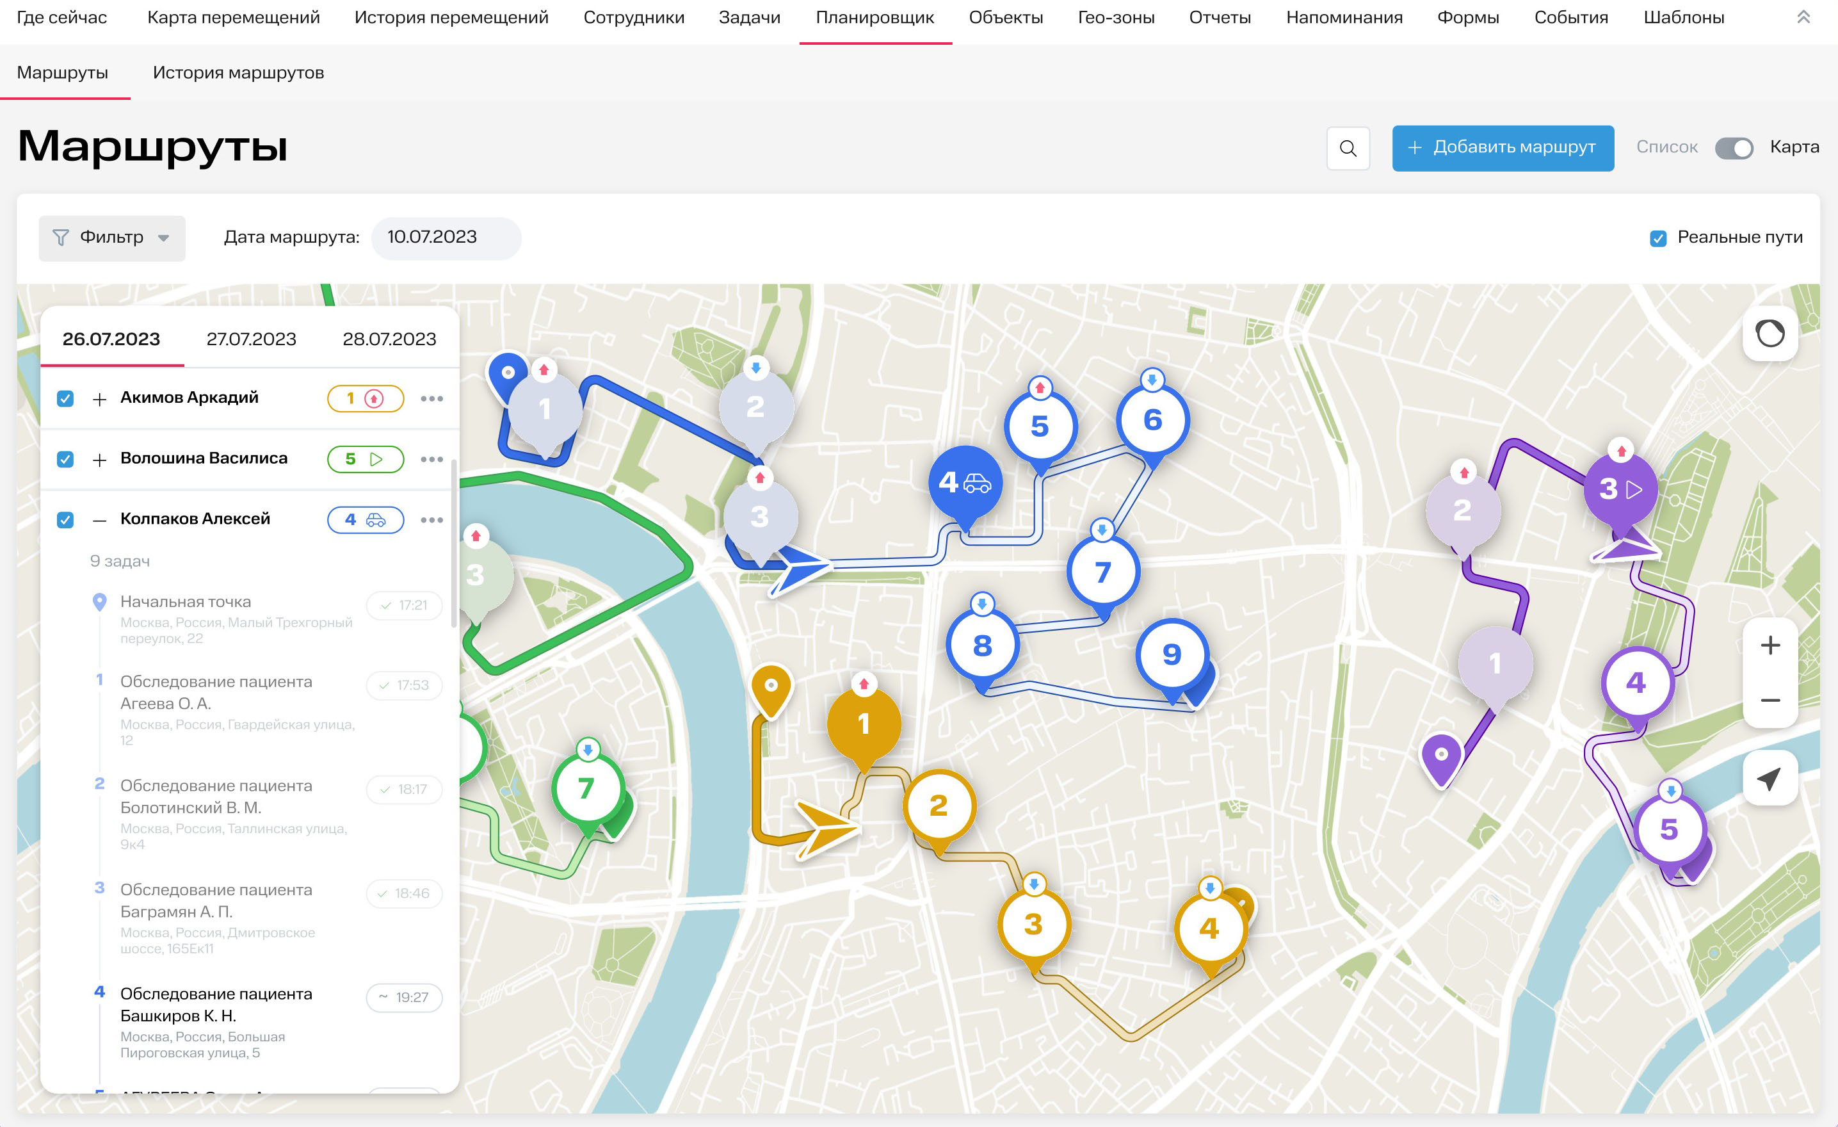1838x1127 pixels.
Task: Select green map marker 7
Action: click(x=587, y=788)
